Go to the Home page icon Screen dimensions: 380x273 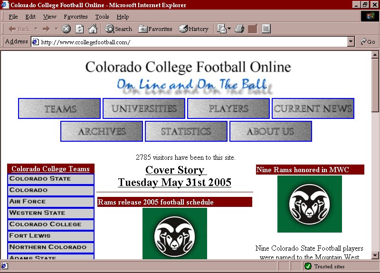[93, 29]
